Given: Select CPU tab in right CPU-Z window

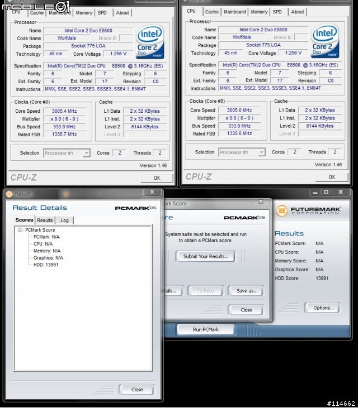Looking at the screenshot, I should (191, 11).
